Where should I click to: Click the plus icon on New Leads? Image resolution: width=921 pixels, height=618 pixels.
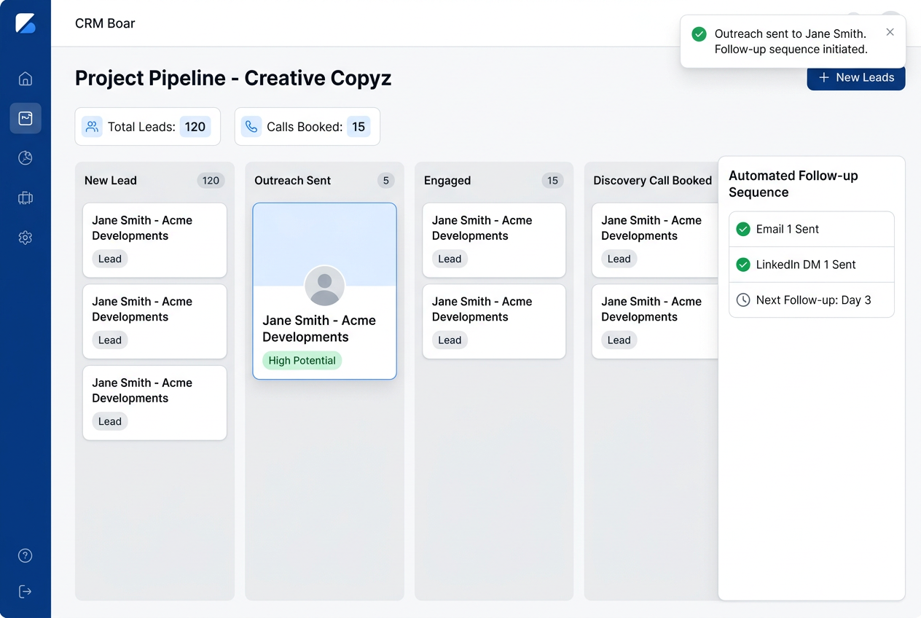click(824, 77)
